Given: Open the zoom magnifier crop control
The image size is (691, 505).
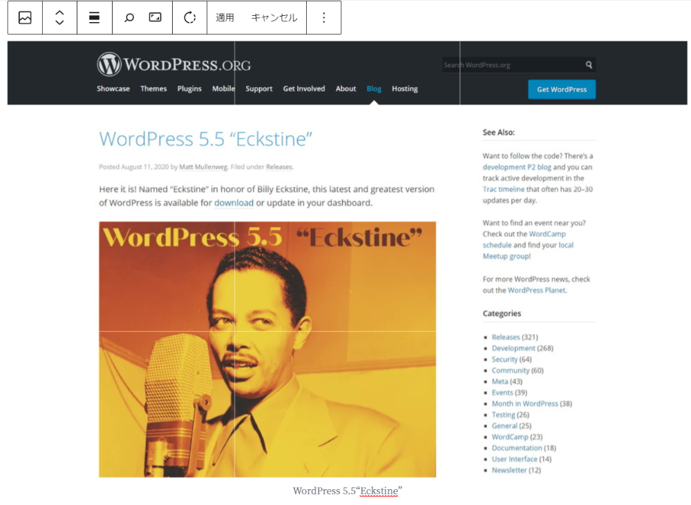Looking at the screenshot, I should click(129, 18).
